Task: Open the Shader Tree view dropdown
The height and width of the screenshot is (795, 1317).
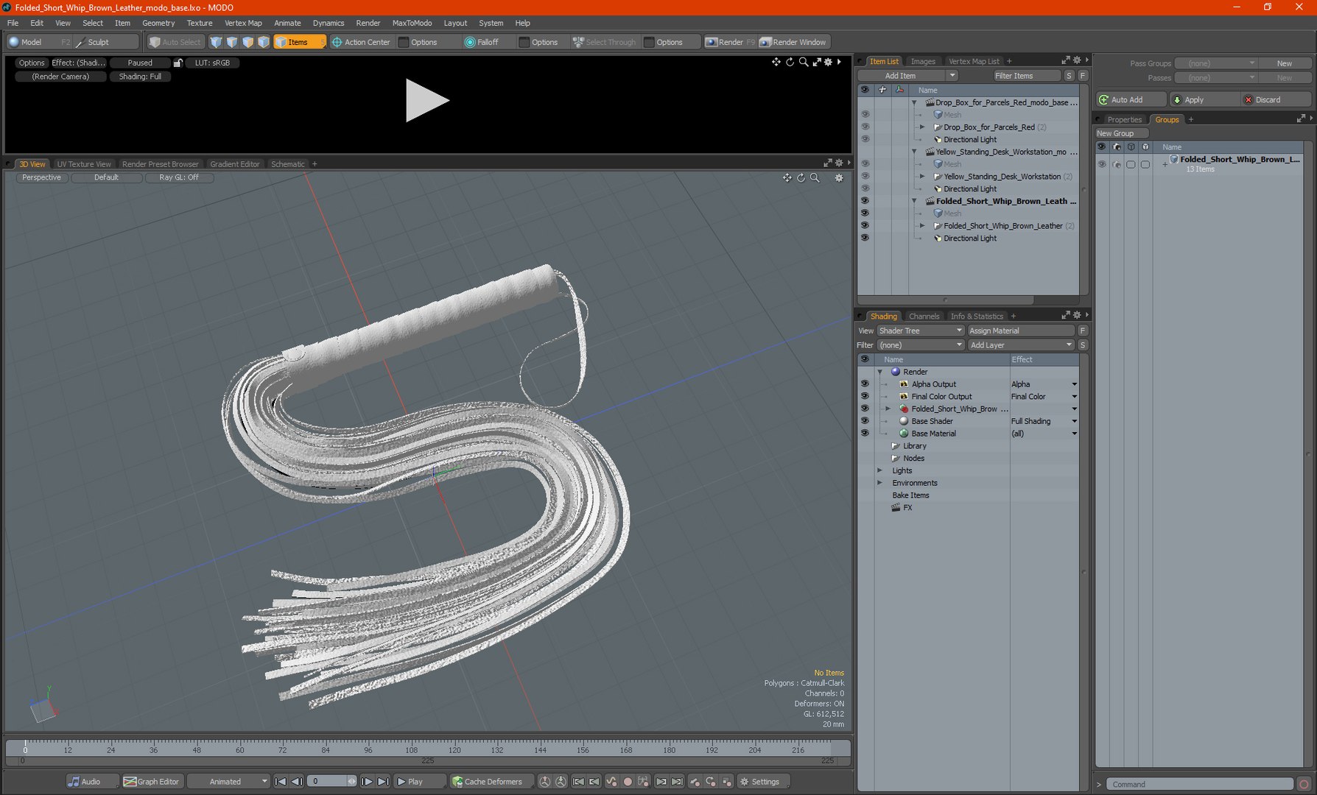Action: click(x=920, y=331)
